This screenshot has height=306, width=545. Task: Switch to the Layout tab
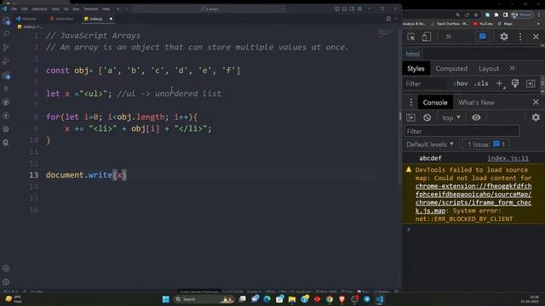point(489,68)
